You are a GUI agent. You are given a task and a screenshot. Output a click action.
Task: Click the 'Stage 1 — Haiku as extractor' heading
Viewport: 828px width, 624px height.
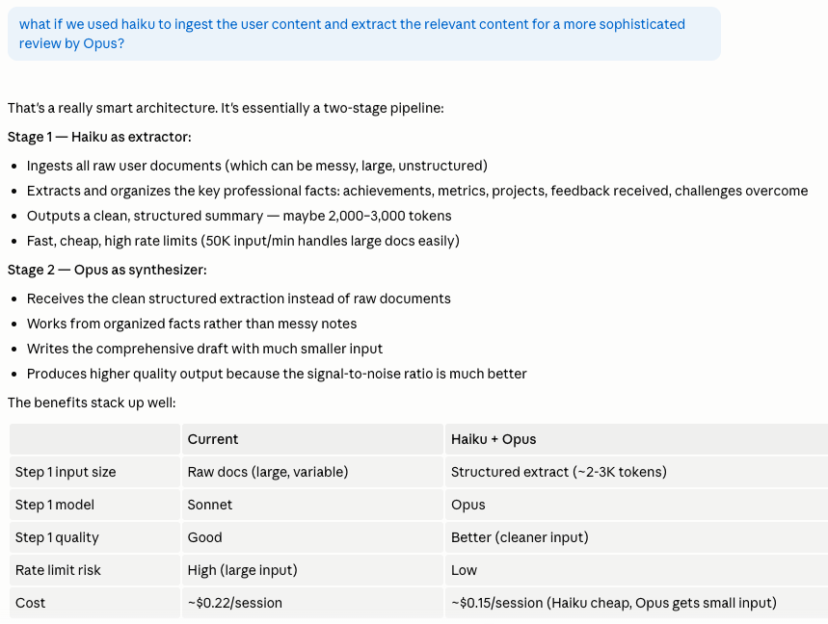click(x=99, y=137)
